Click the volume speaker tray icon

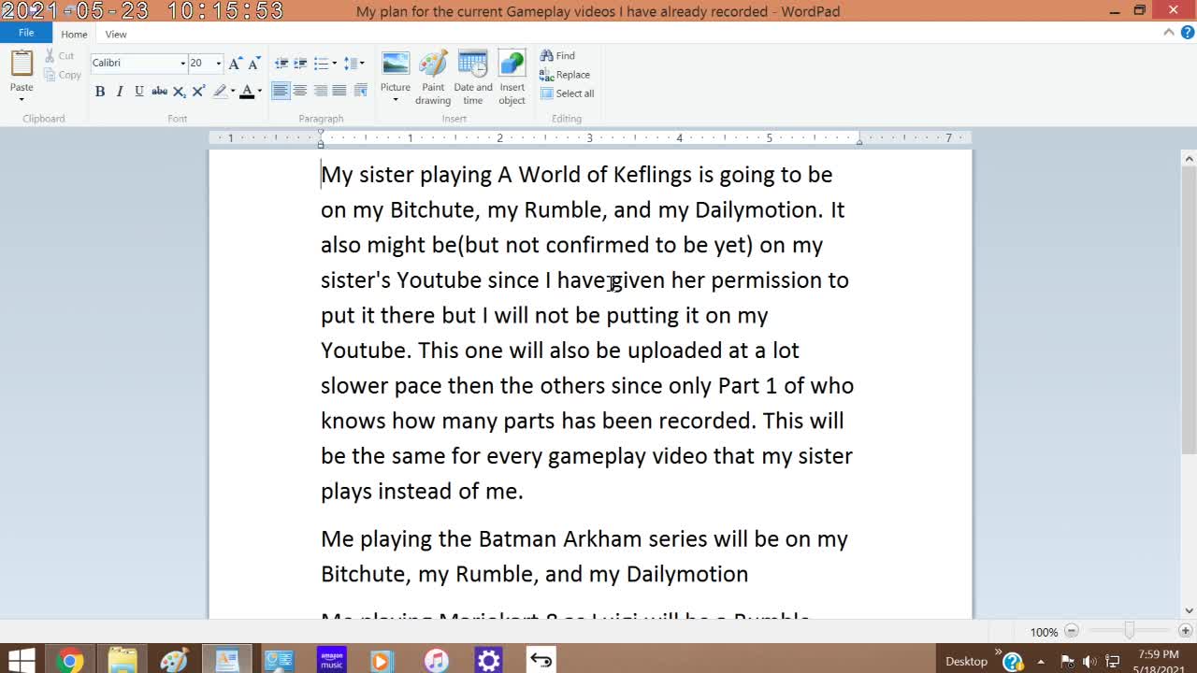[1089, 661]
